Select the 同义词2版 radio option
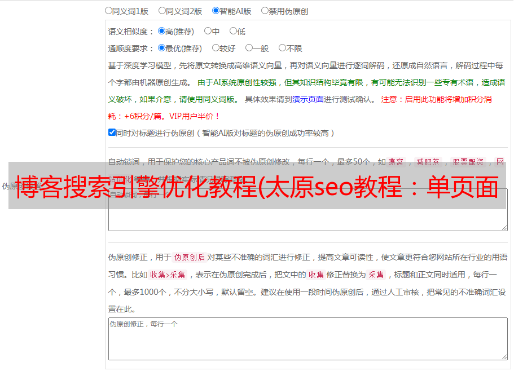This screenshot has width=514, height=371. (162, 11)
